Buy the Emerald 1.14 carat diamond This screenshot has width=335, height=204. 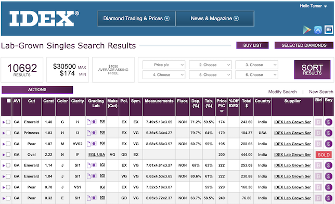point(329,165)
